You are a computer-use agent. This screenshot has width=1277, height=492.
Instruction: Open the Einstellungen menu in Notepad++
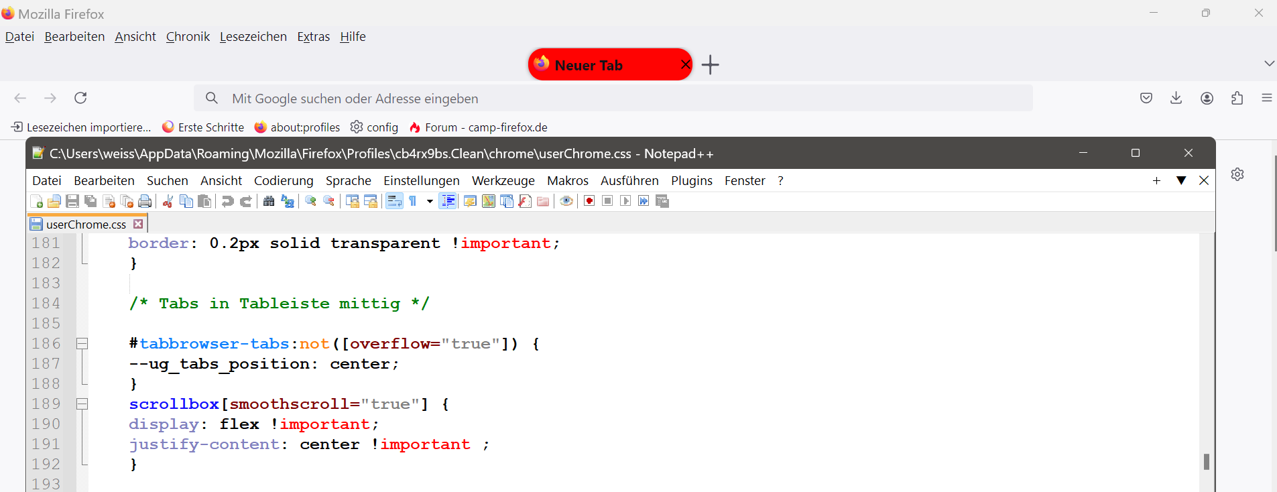[422, 180]
